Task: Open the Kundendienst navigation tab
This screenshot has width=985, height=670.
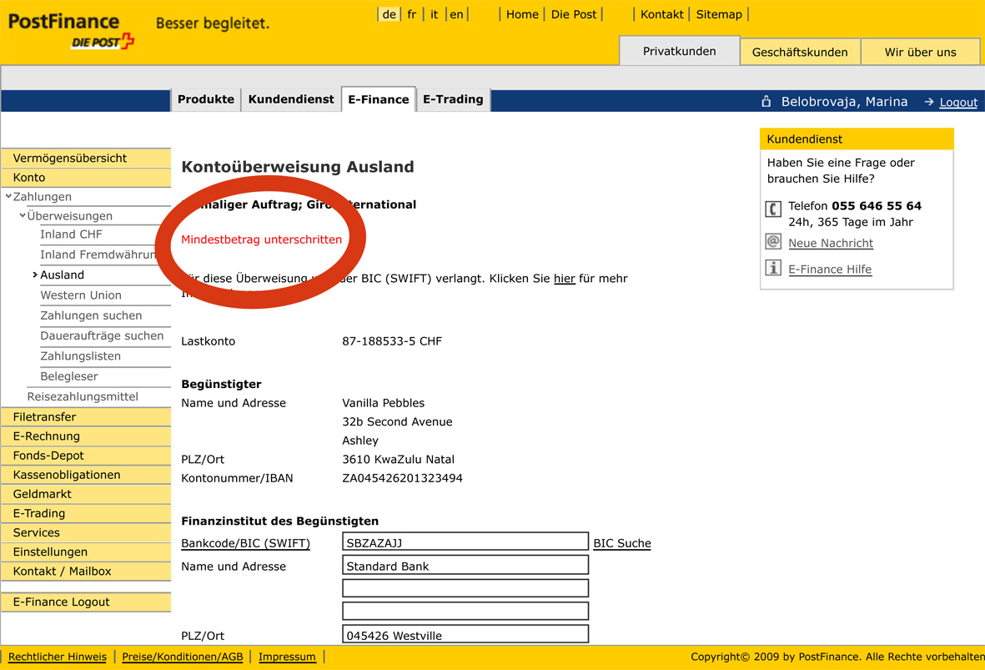Action: tap(291, 99)
